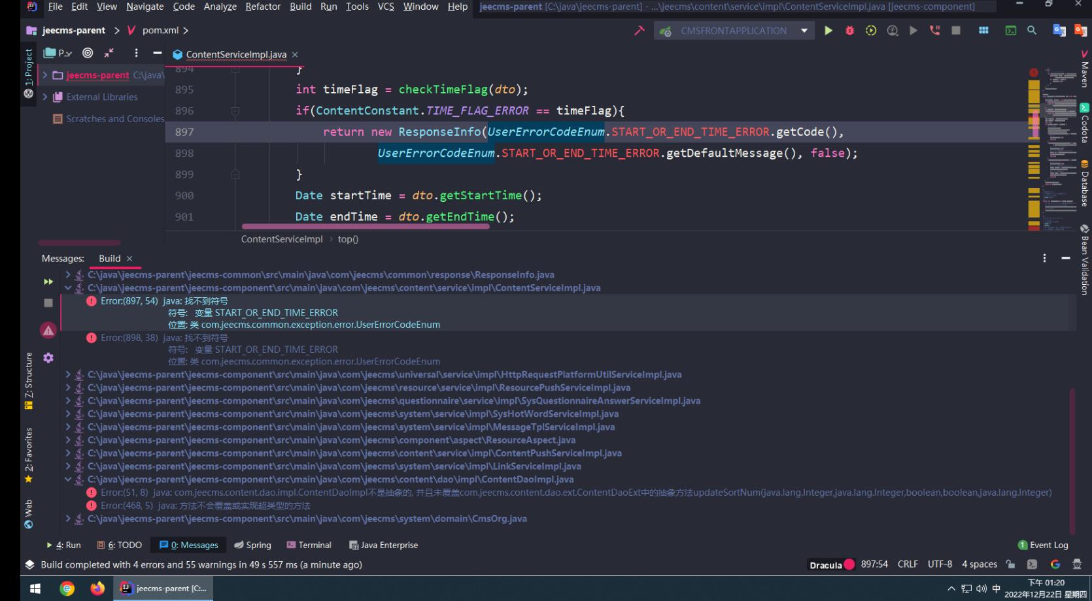The height and width of the screenshot is (601, 1092).
Task: Run with Coverage from the toolbar
Action: [x=871, y=31]
